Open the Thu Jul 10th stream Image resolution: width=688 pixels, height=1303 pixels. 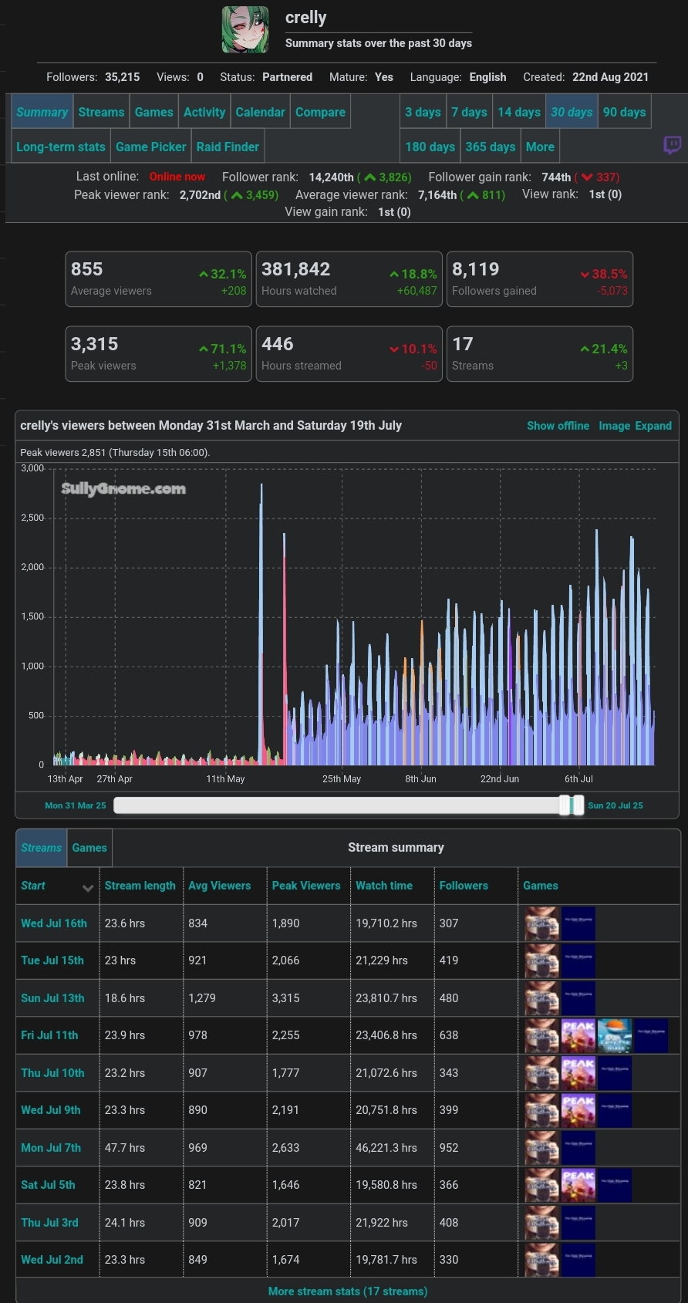[52, 1073]
